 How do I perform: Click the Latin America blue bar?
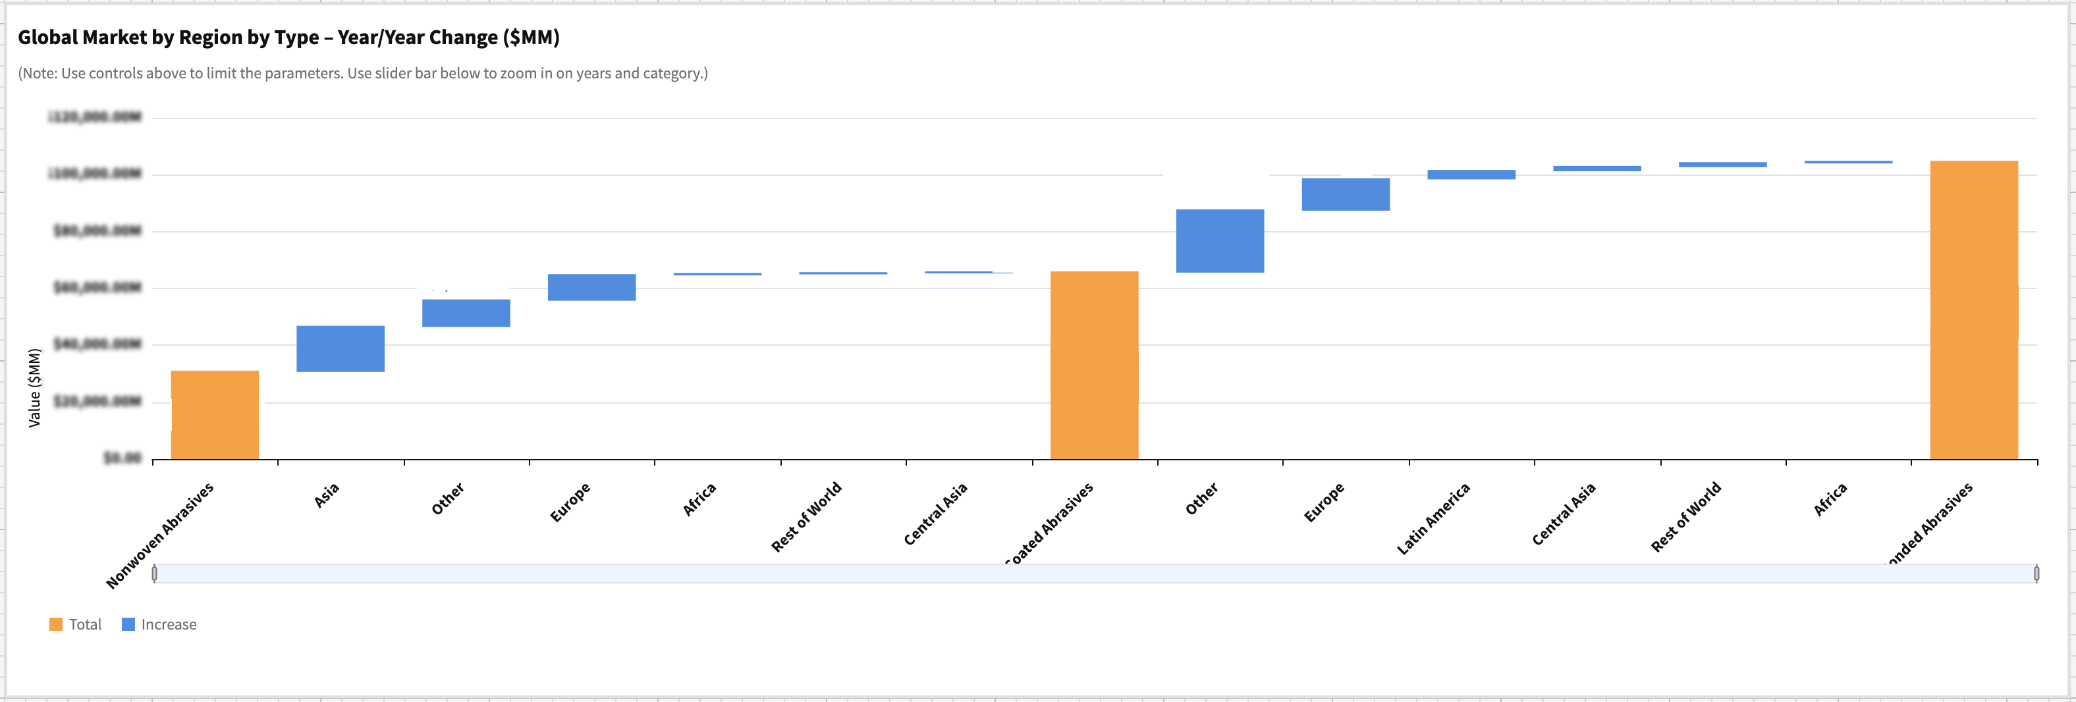tap(1471, 174)
